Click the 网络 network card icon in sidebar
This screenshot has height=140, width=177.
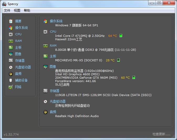coord(11,87)
